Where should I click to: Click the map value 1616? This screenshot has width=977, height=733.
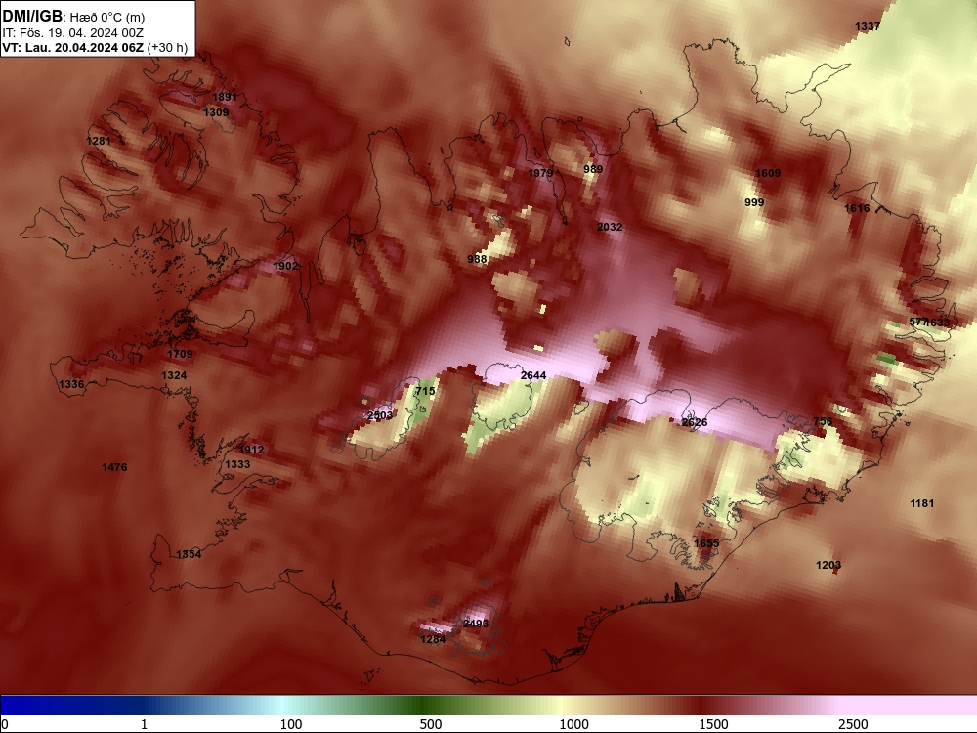(857, 208)
